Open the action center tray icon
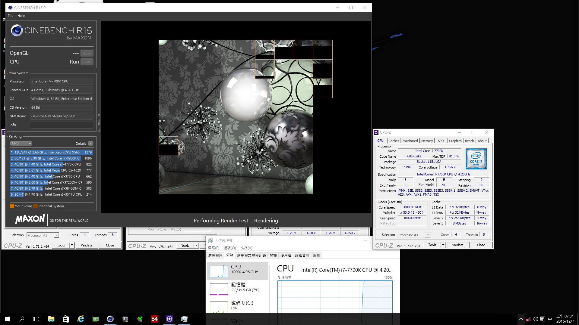 tap(543, 319)
